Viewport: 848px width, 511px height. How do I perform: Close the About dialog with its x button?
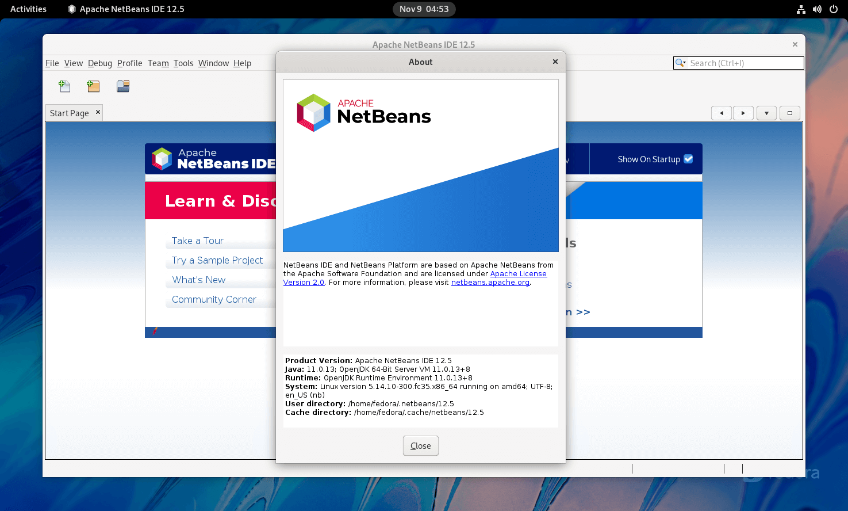pyautogui.click(x=555, y=62)
